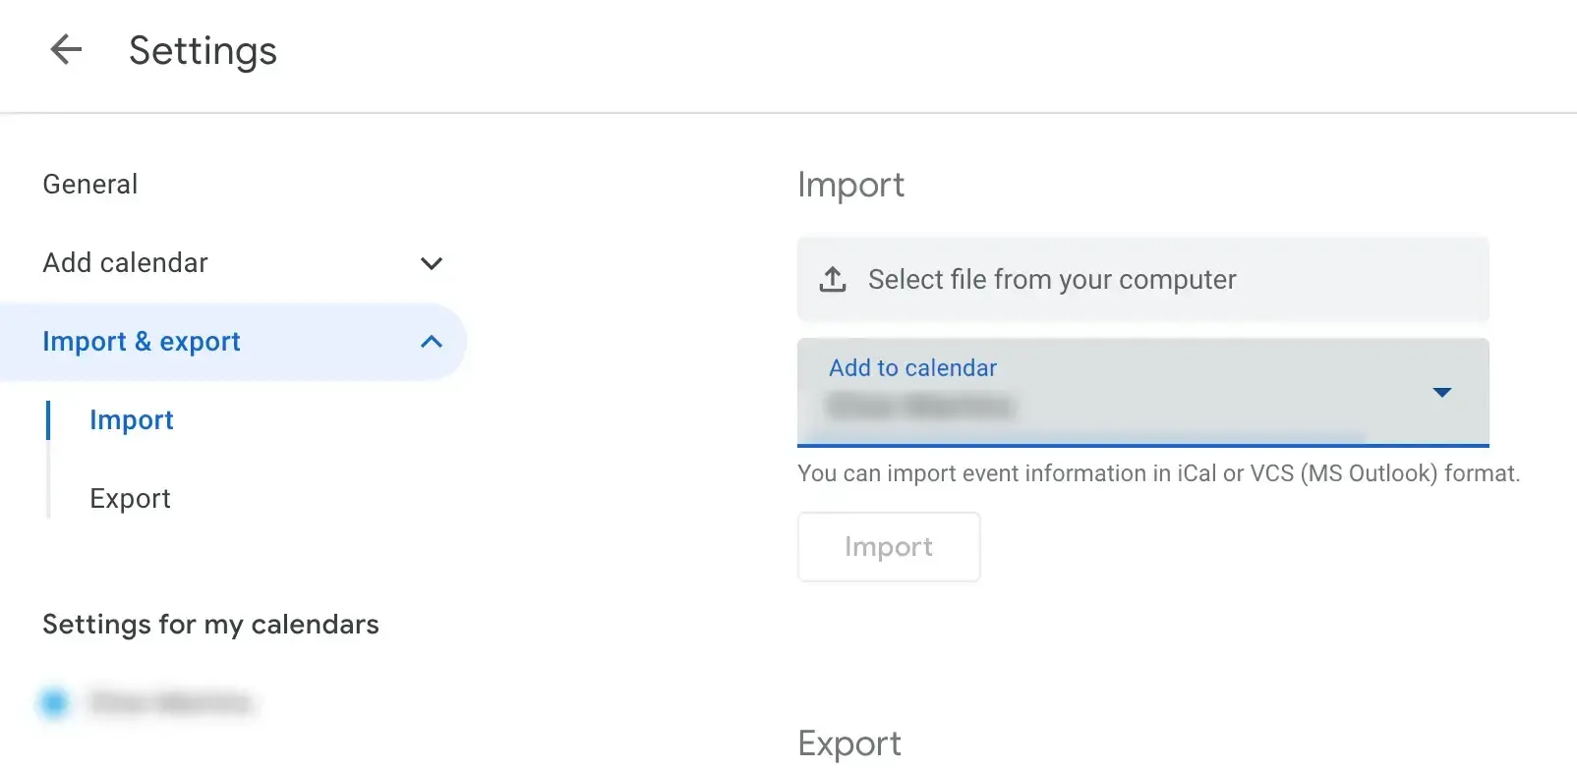This screenshot has height=768, width=1577.
Task: Click the caret beside Add calendar
Action: [x=431, y=263]
